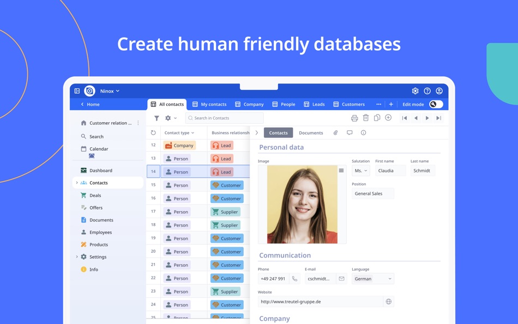
Task: Switch to All contacts tab
Action: (167, 104)
